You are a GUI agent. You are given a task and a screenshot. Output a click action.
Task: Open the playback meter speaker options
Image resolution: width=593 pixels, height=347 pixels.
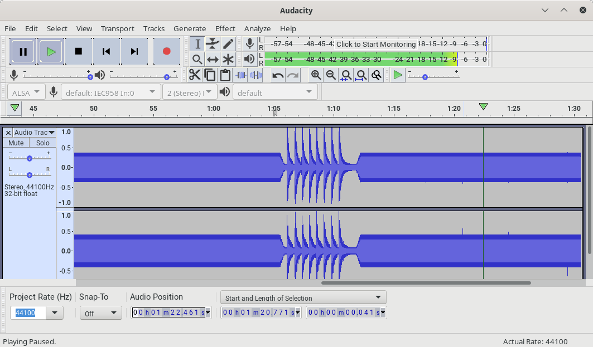(x=249, y=59)
